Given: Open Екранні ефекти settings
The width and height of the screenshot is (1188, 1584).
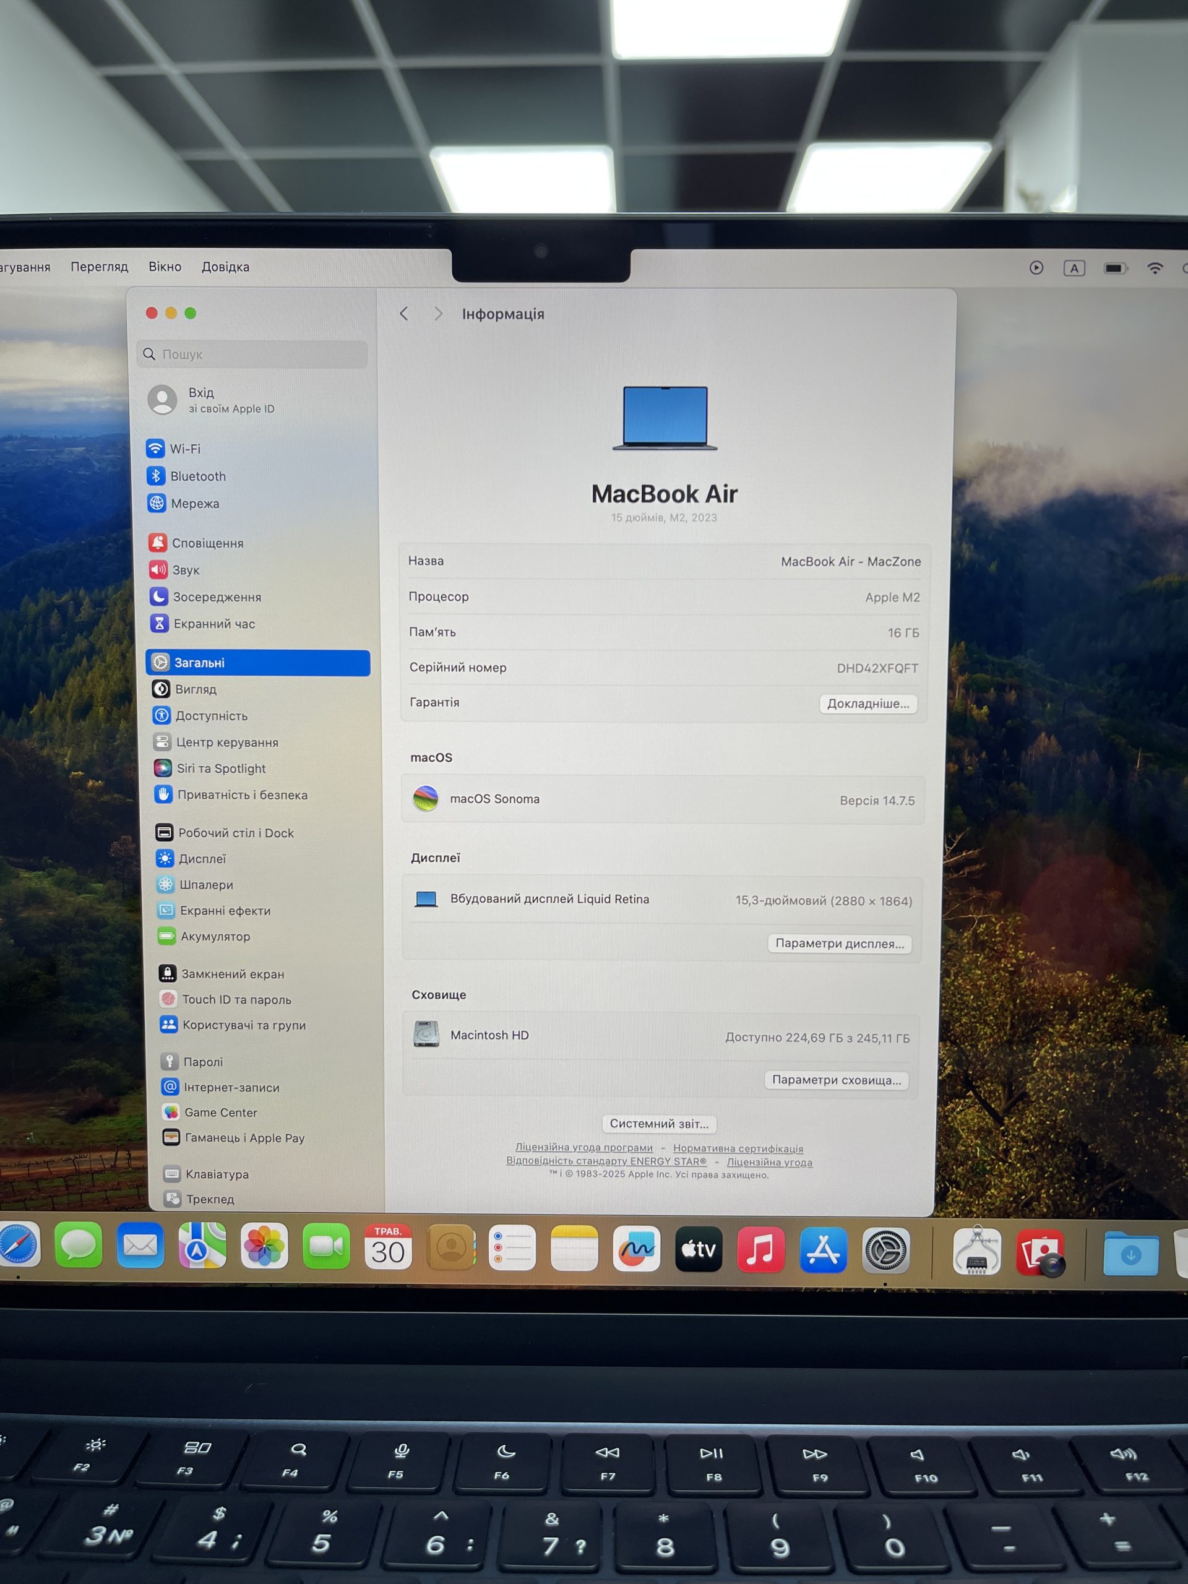Looking at the screenshot, I should 215,910.
